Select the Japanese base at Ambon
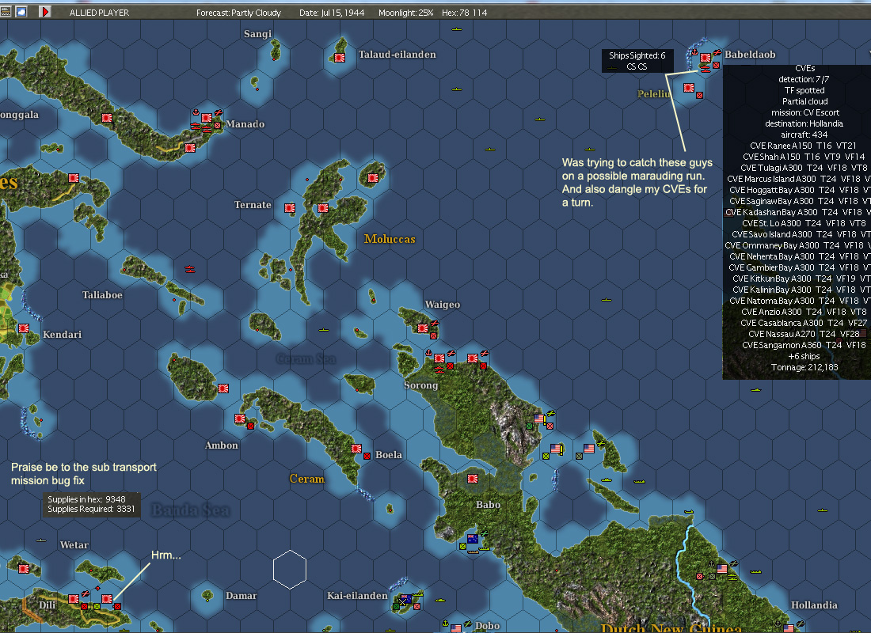The image size is (871, 633). (240, 419)
